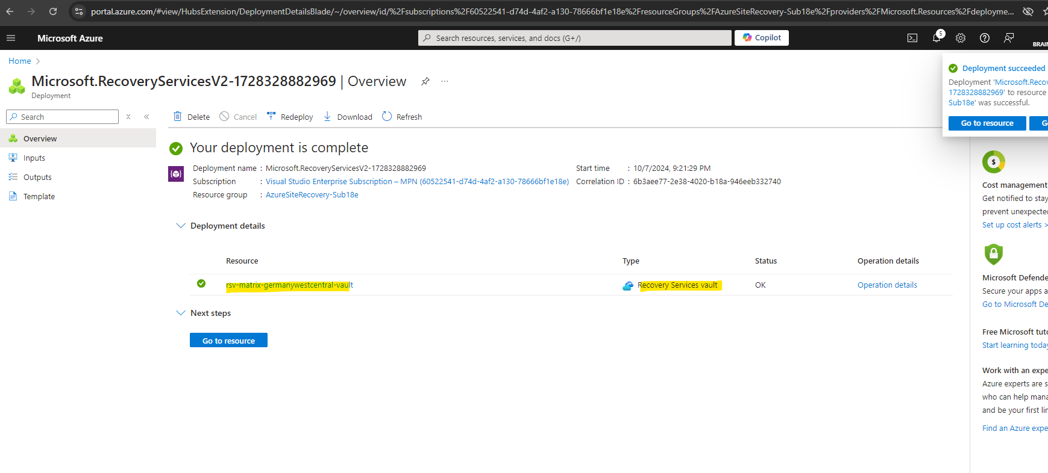The height and width of the screenshot is (473, 1048).
Task: Redeploy the deployment
Action: 290,117
